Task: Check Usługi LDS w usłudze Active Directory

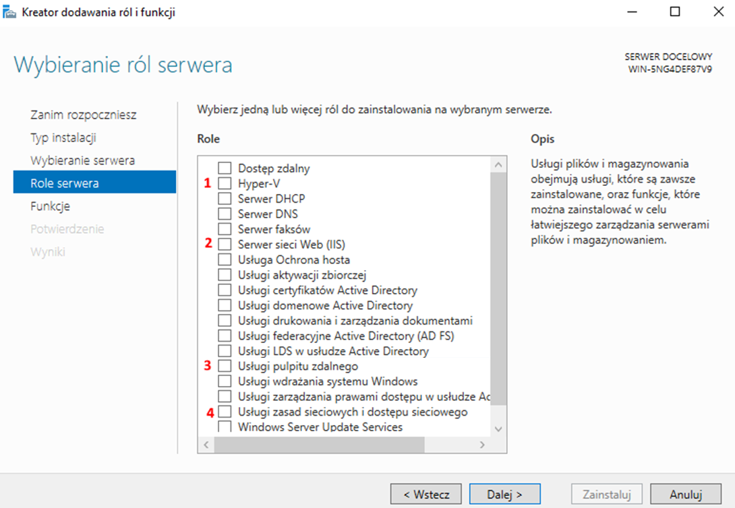Action: (x=225, y=351)
